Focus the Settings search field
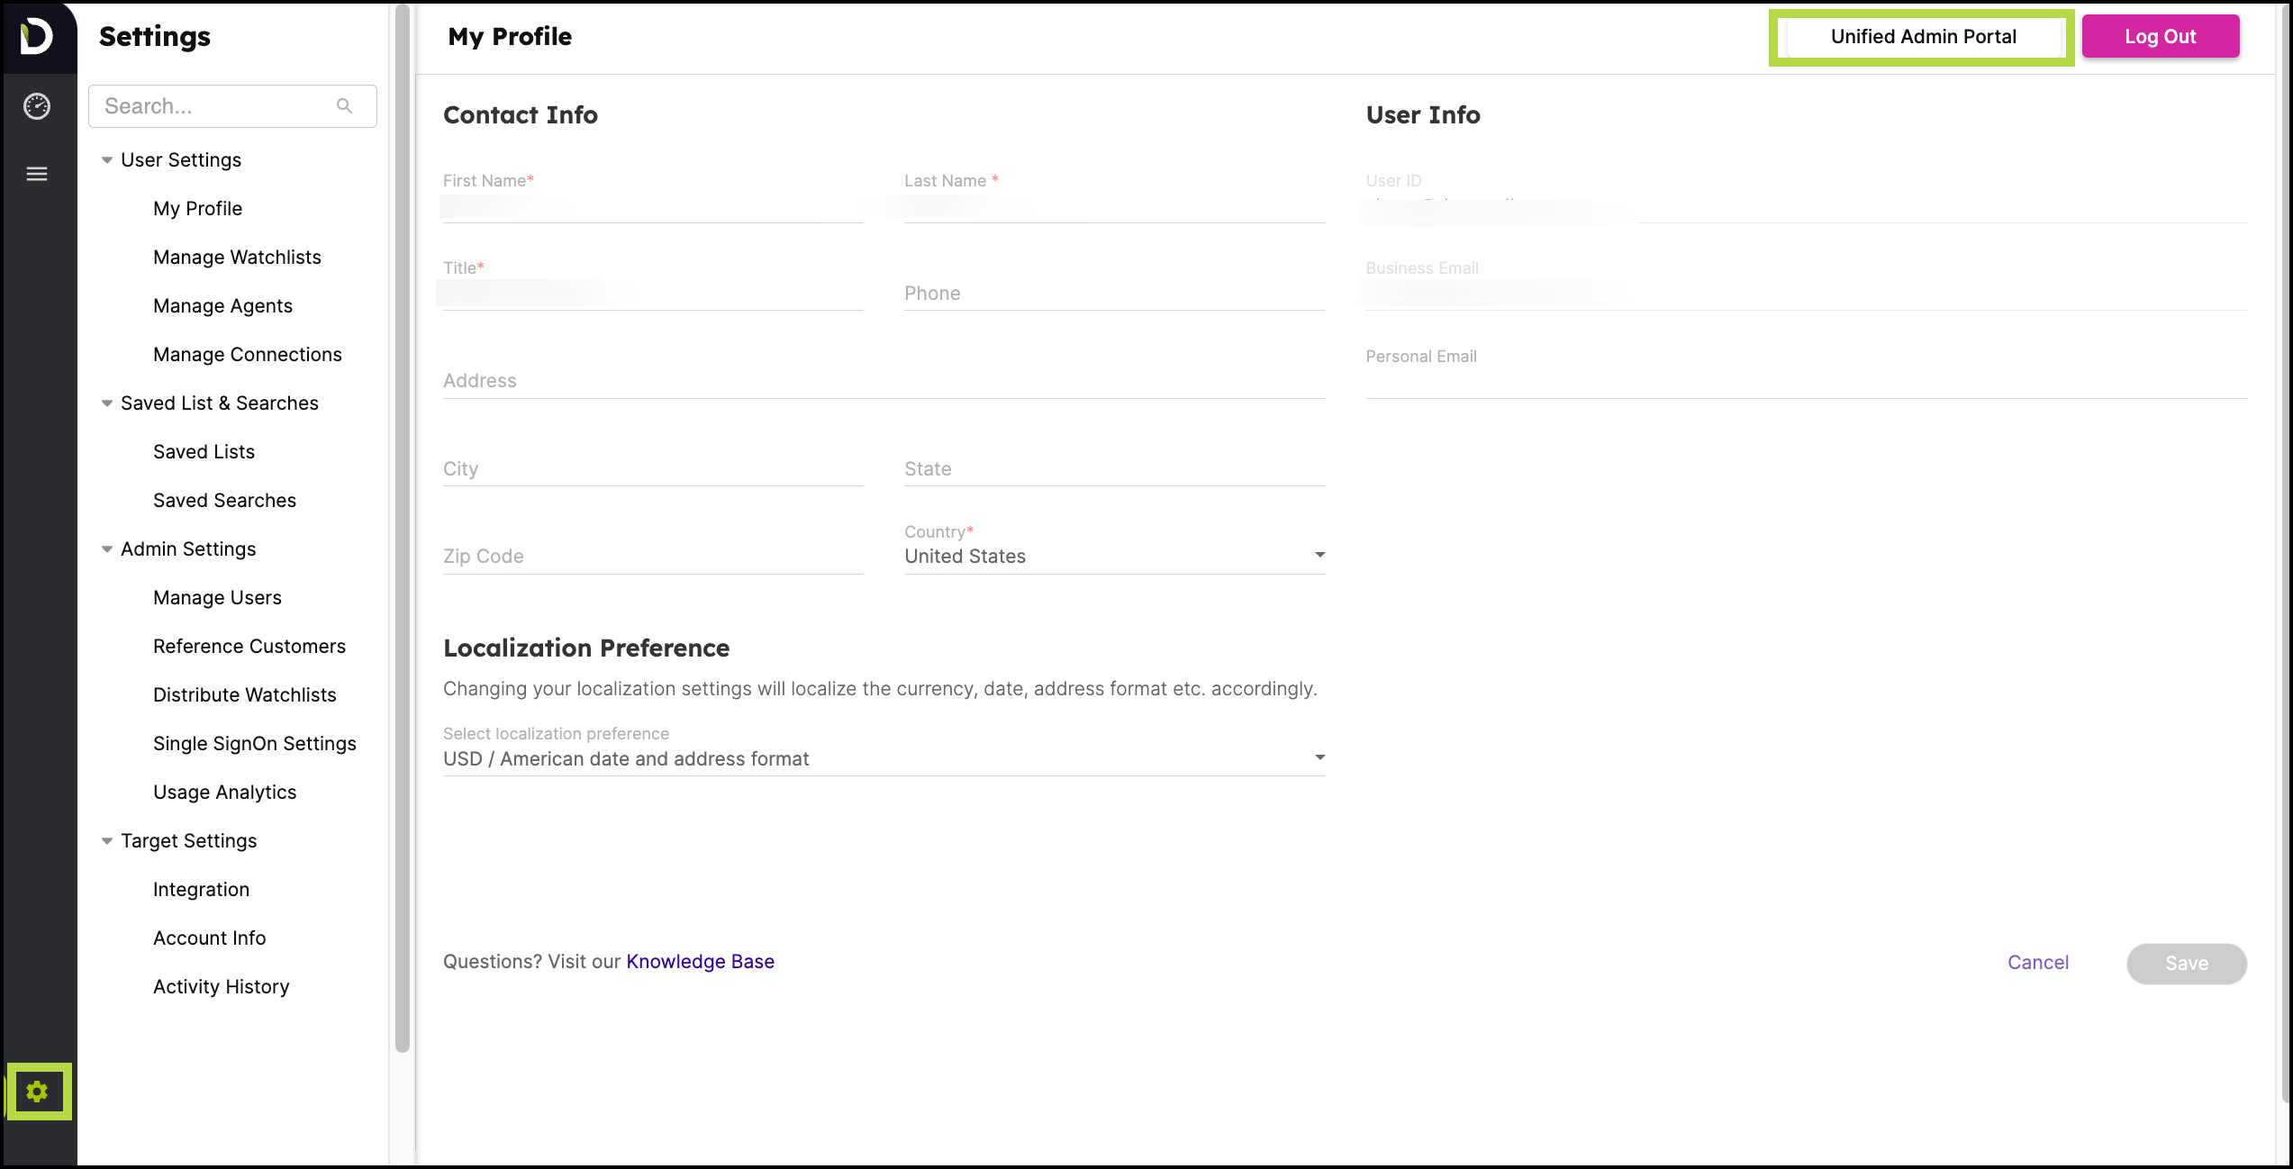This screenshot has width=2293, height=1169. 232,106
